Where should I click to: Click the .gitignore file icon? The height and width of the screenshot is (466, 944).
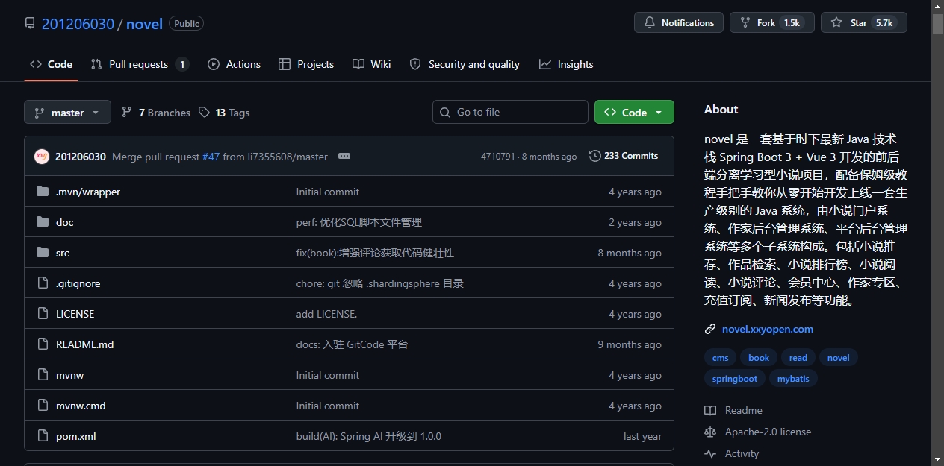point(43,283)
